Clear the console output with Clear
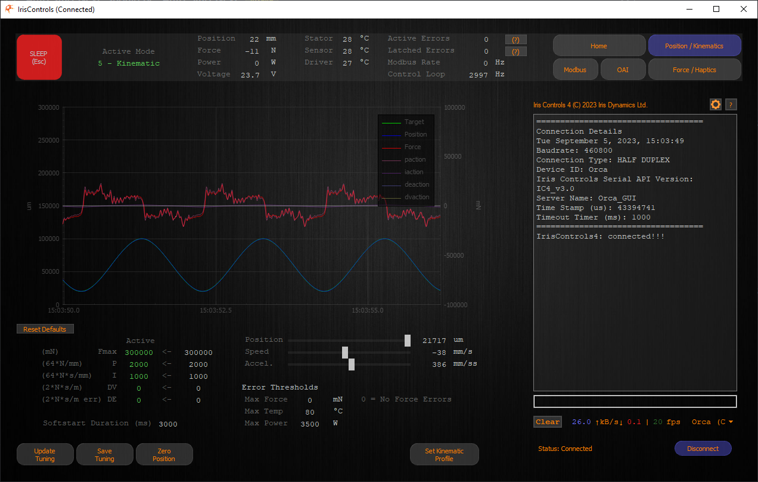This screenshot has height=482, width=758. [x=547, y=422]
